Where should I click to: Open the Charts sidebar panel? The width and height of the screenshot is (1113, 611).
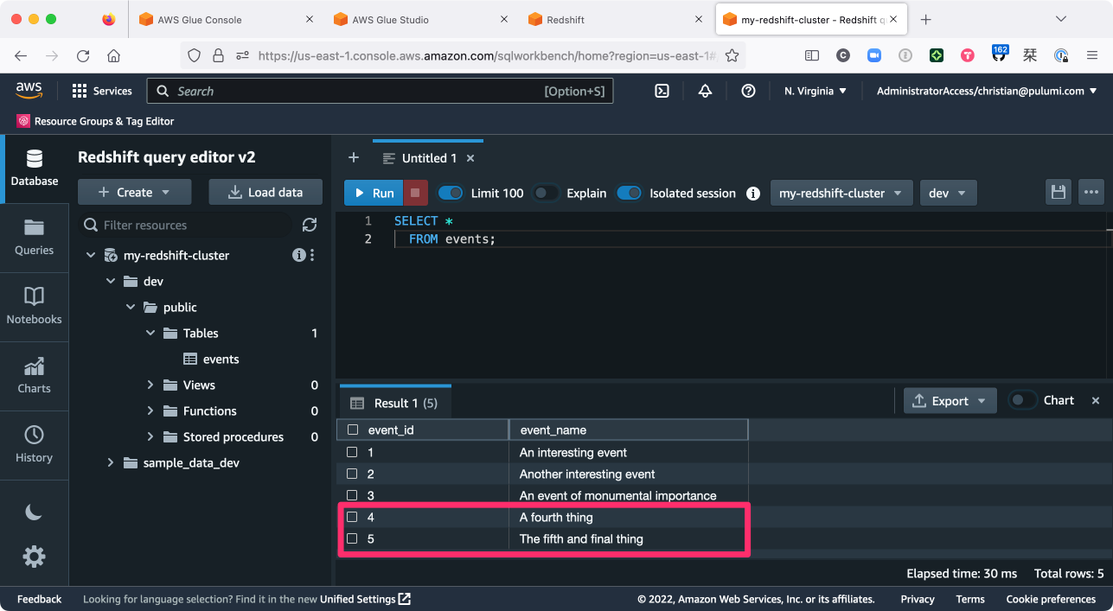[35, 376]
